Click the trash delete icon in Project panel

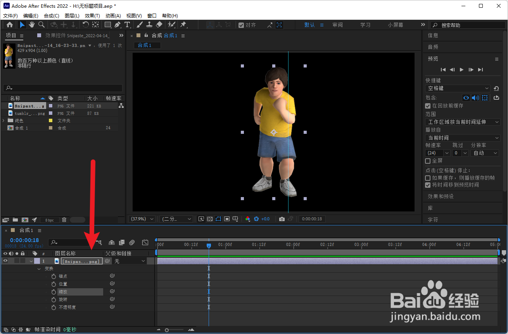pos(64,220)
